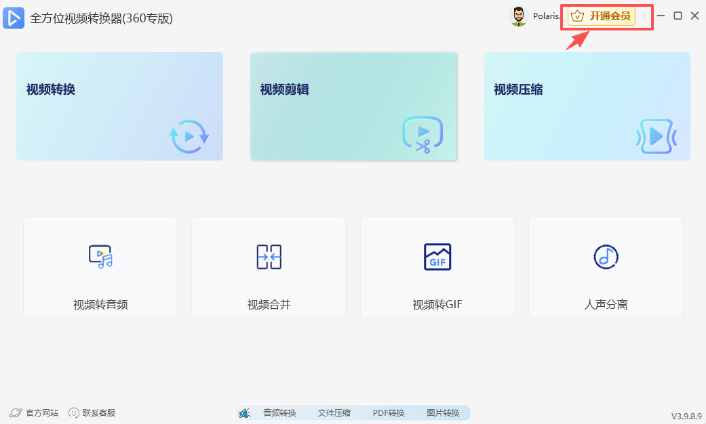Open the PDF转换 shortcut
Viewport: 706px width, 424px height.
tap(389, 412)
